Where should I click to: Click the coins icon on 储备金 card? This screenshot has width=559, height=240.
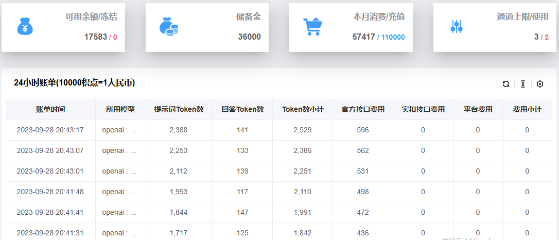(168, 26)
